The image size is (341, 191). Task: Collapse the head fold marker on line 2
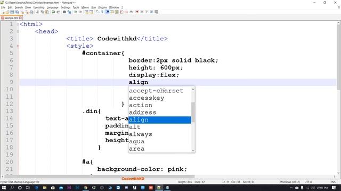(18, 31)
